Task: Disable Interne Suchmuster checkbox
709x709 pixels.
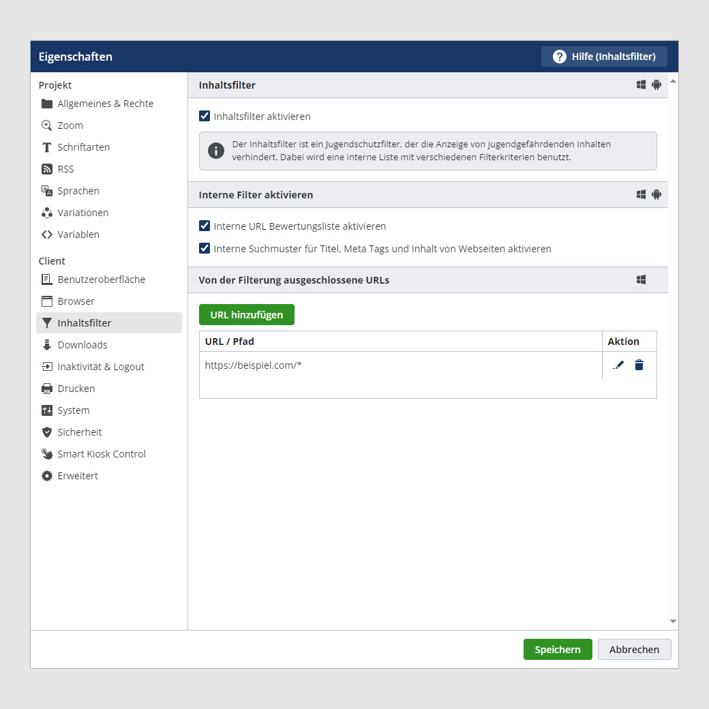Action: (205, 249)
